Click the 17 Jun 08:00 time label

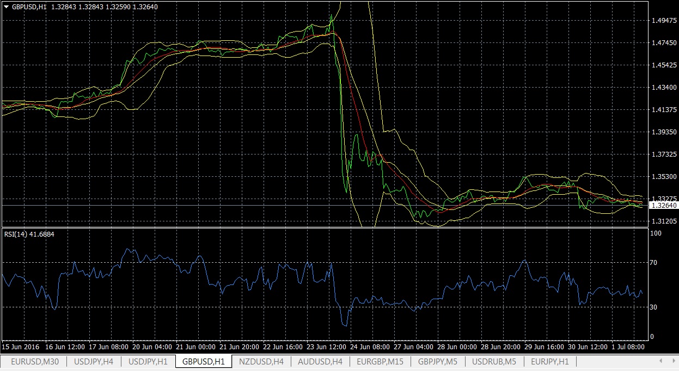point(108,347)
